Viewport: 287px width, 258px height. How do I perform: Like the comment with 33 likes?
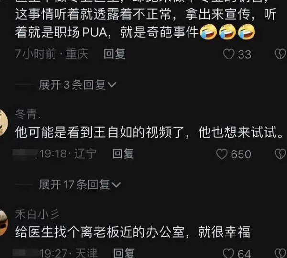click(229, 54)
